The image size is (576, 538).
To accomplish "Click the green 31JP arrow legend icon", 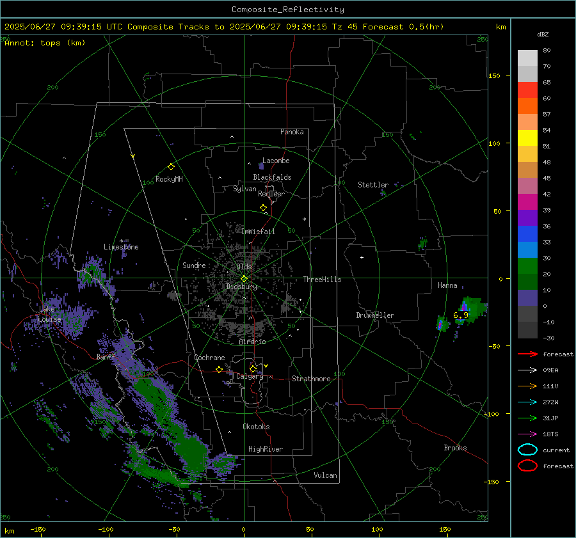I will pos(527,418).
